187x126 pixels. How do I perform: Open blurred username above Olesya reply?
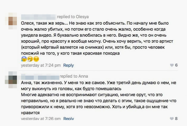coord(39,17)
